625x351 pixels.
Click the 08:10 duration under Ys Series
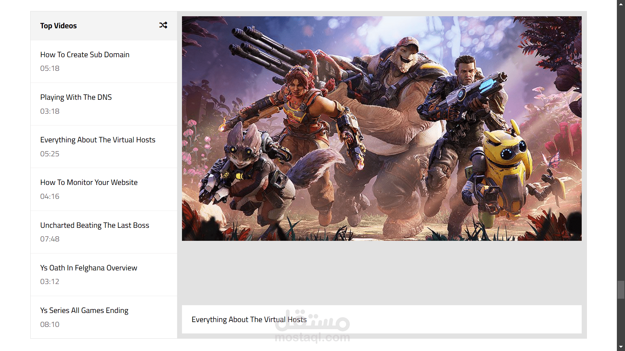pos(50,324)
